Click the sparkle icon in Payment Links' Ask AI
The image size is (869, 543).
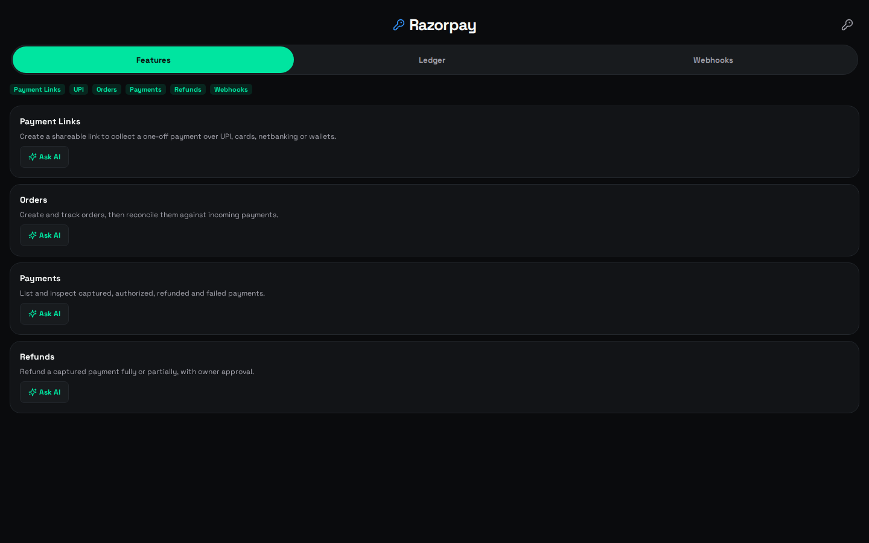tap(33, 157)
